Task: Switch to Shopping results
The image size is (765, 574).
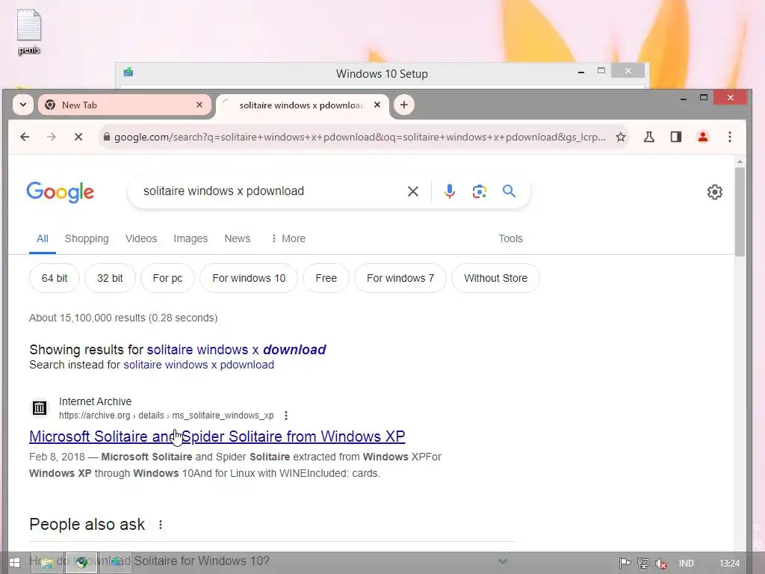Action: click(x=87, y=238)
